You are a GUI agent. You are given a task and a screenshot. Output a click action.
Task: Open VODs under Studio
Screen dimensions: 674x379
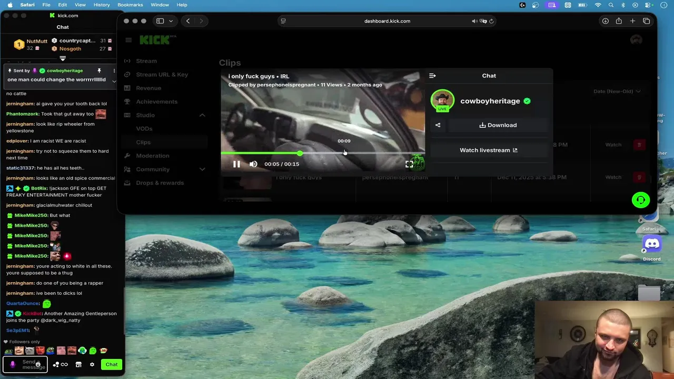pyautogui.click(x=144, y=128)
